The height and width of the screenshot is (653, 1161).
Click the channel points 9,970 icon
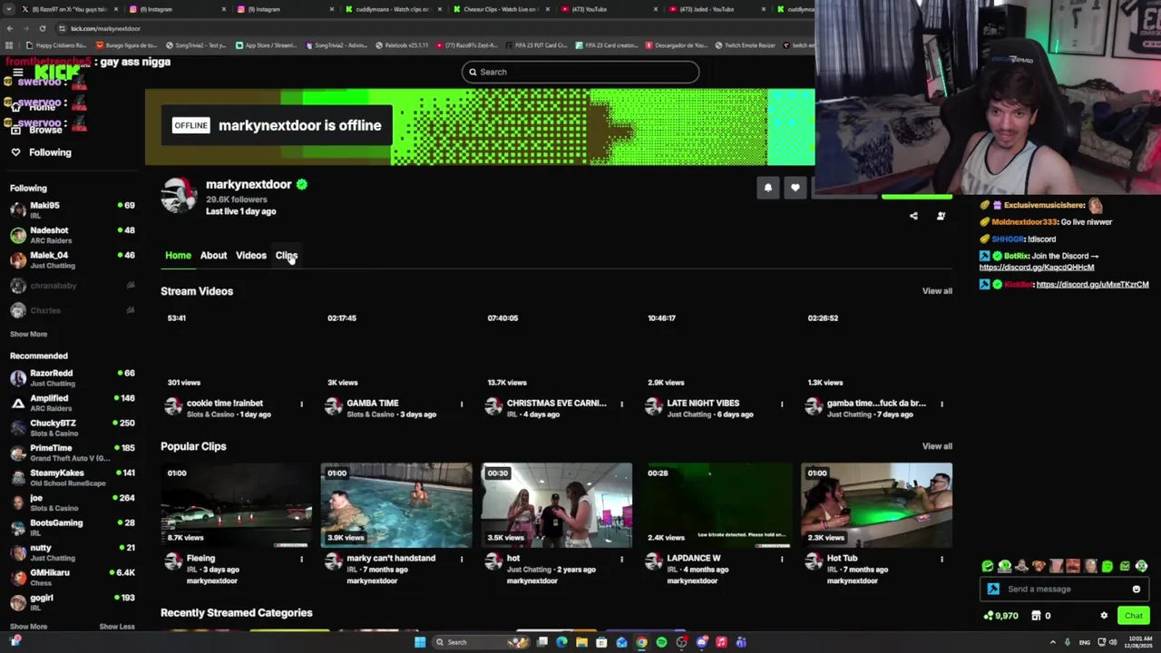coord(988,616)
